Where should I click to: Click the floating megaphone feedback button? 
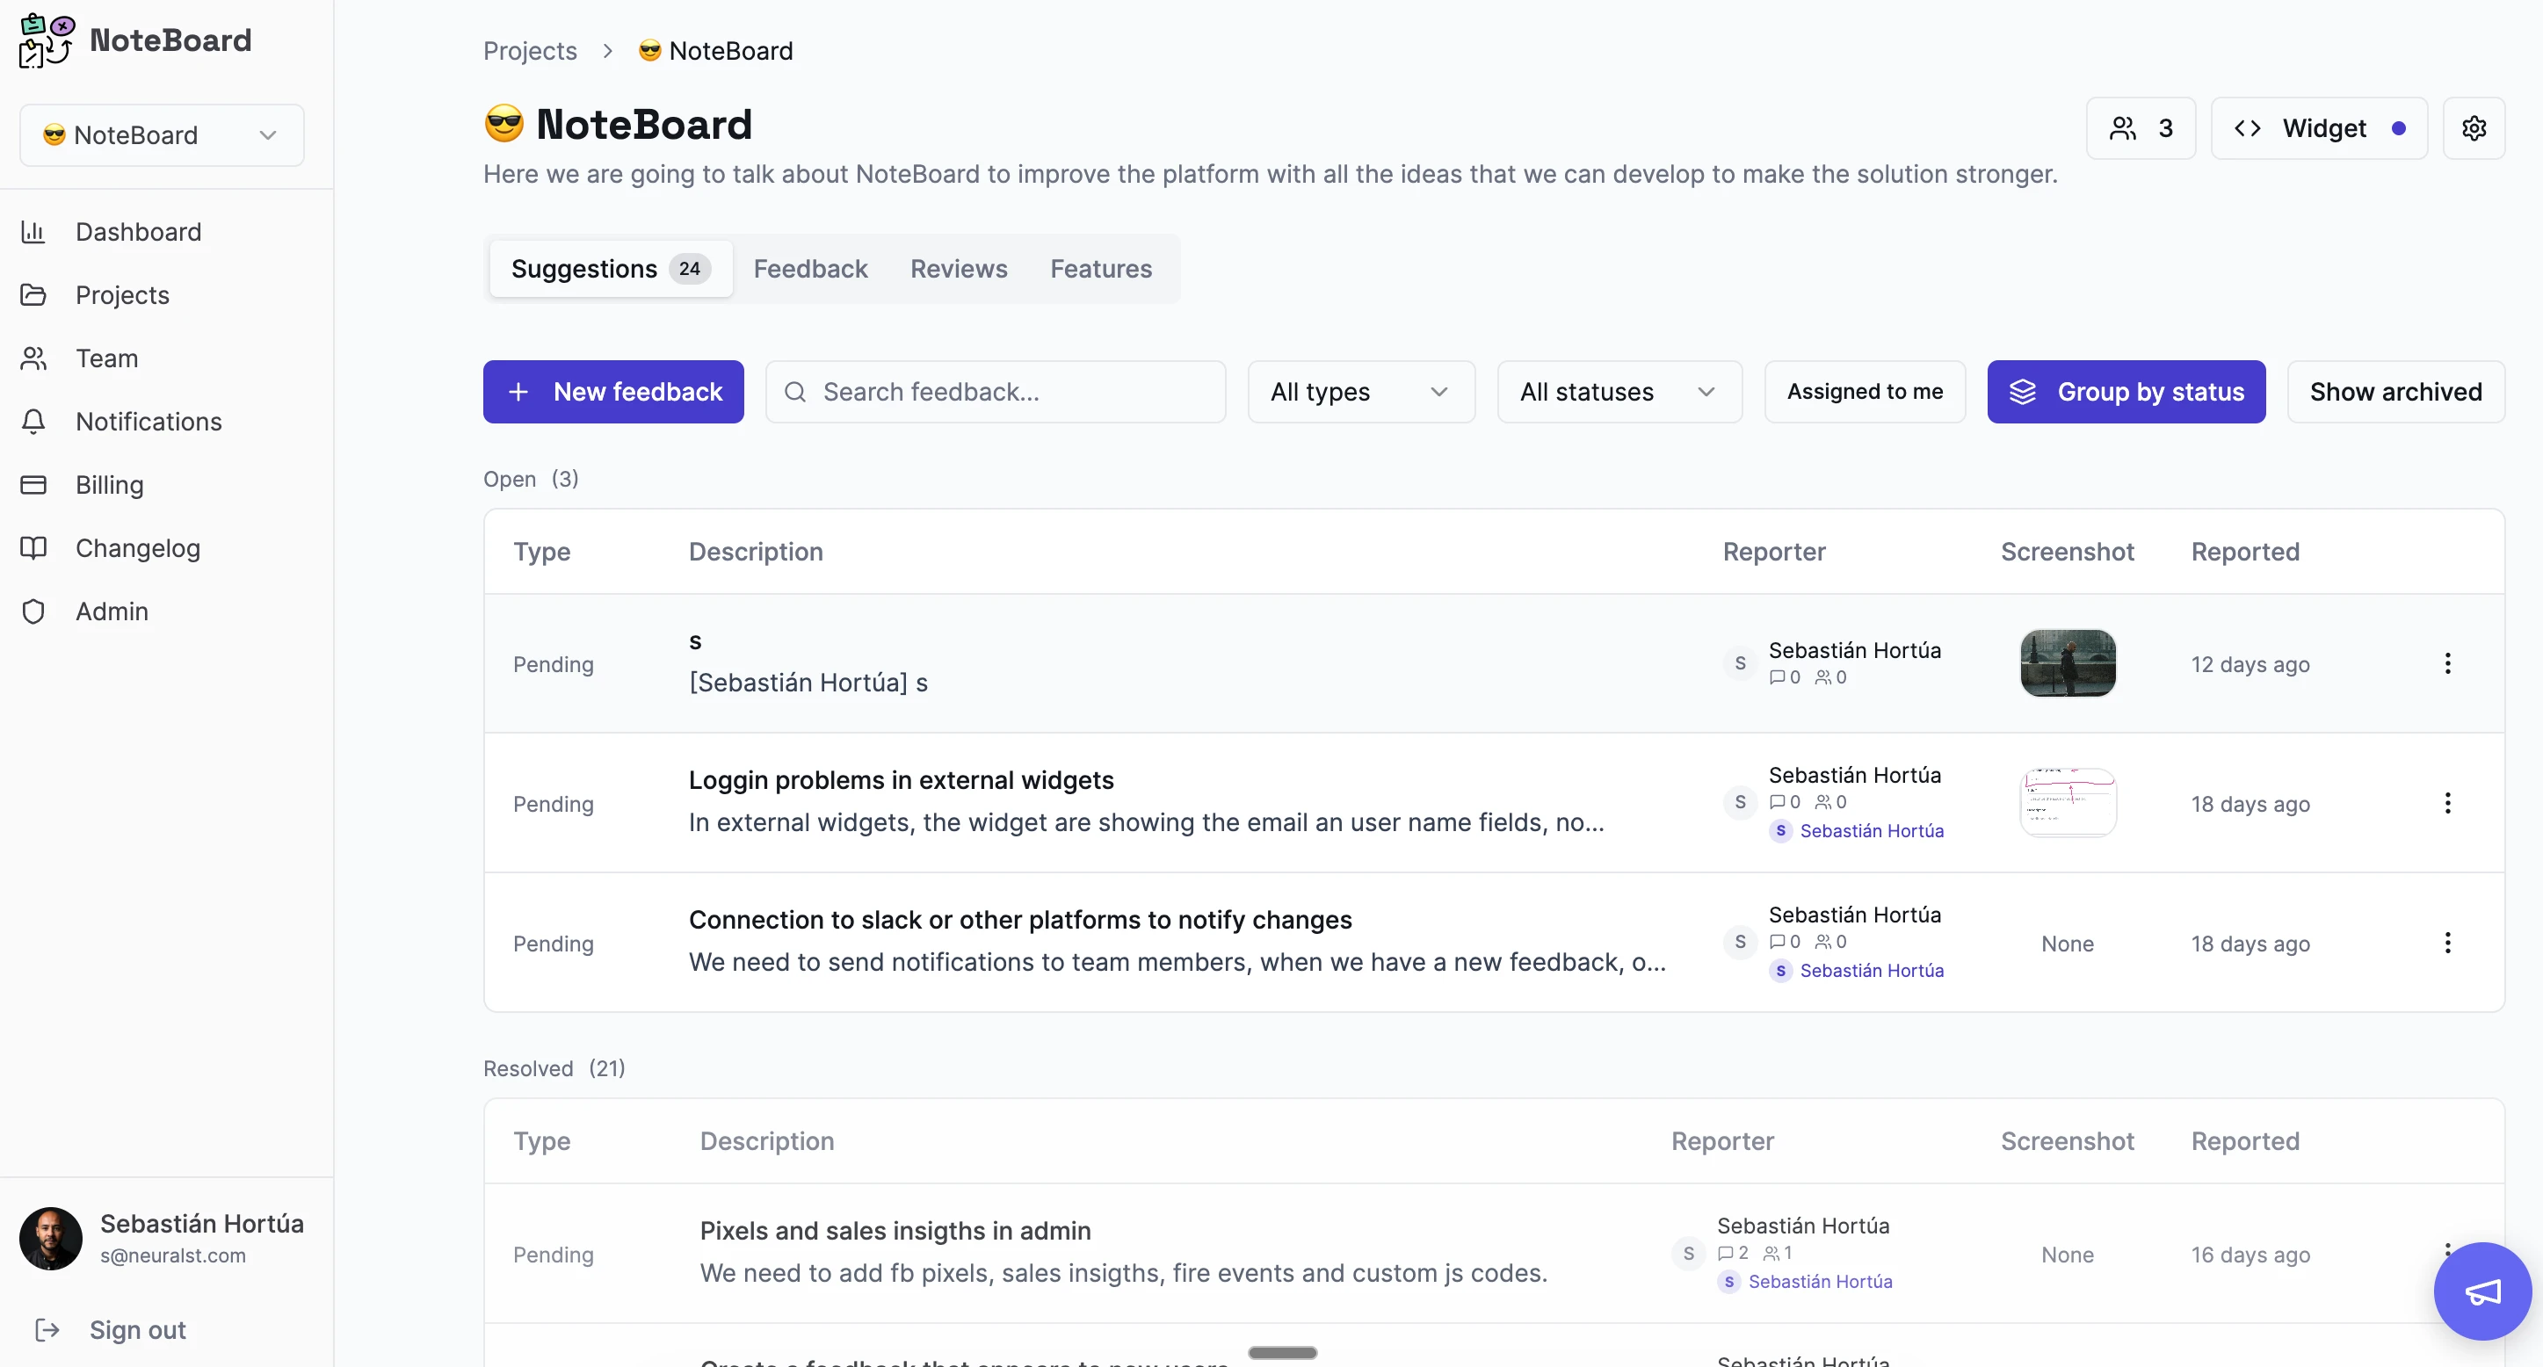click(2481, 1291)
